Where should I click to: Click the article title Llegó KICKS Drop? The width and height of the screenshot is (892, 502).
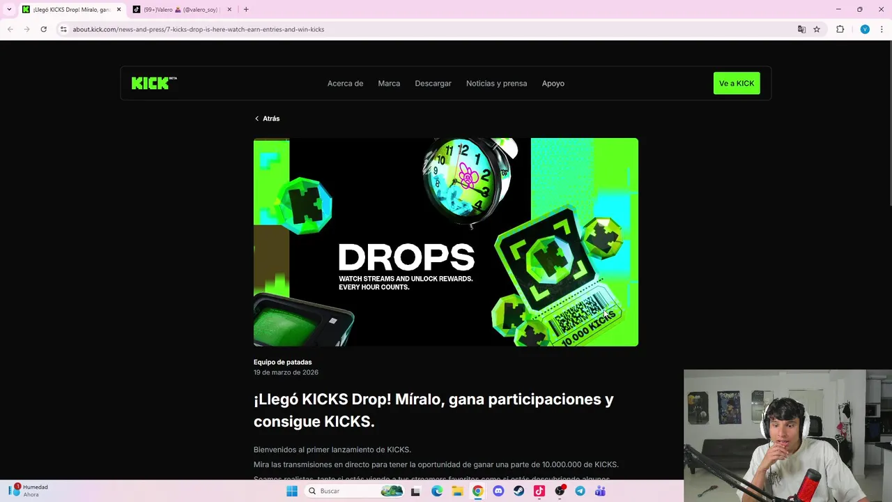tap(433, 410)
